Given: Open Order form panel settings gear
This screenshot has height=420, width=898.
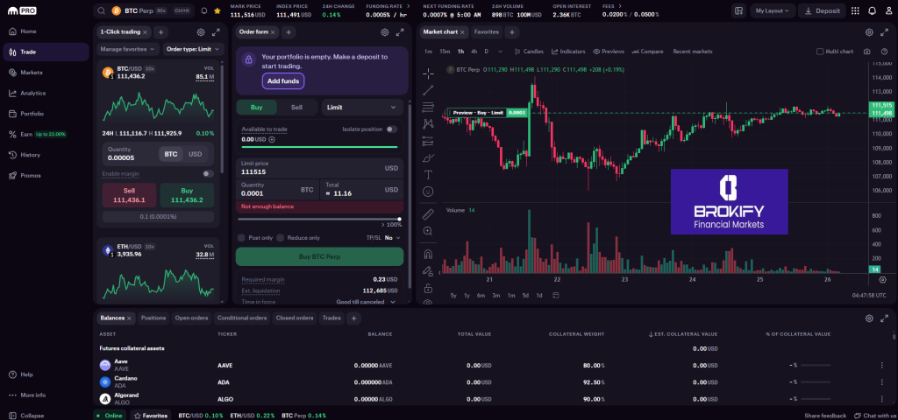Looking at the screenshot, I should coord(384,31).
